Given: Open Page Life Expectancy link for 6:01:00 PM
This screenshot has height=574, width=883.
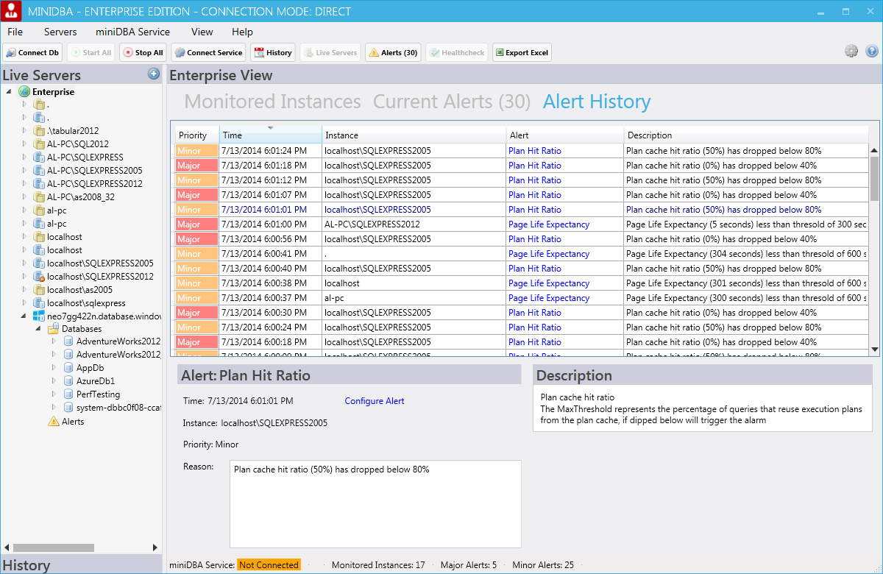Looking at the screenshot, I should click(549, 224).
